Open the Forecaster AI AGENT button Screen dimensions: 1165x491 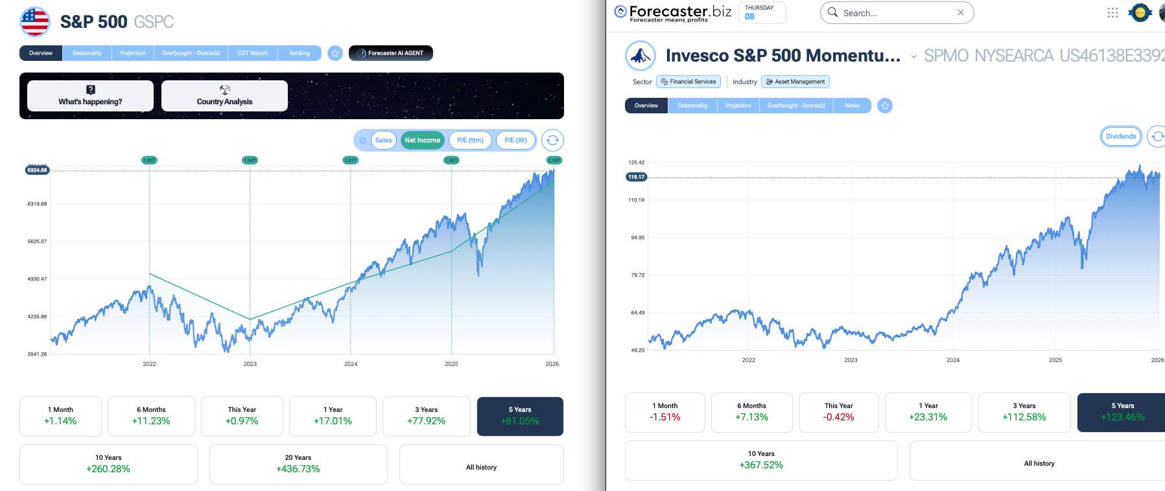tap(391, 53)
